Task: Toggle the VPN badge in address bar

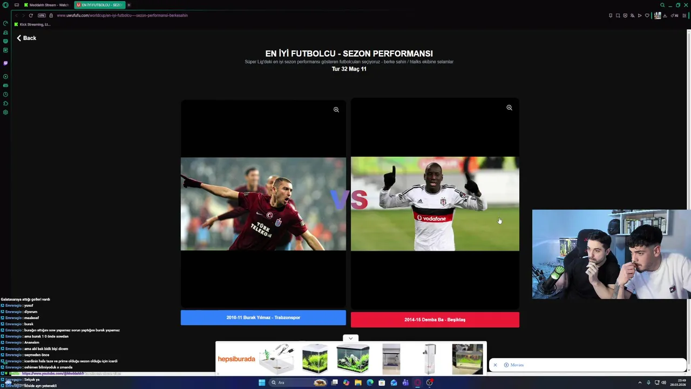Action: [x=42, y=16]
